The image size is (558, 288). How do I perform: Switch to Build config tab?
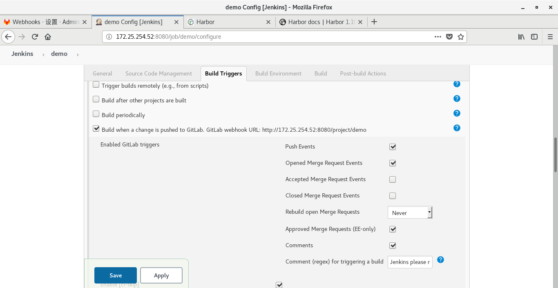coord(321,73)
